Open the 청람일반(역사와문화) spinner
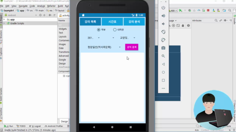This screenshot has width=236, height=132. [x=104, y=47]
